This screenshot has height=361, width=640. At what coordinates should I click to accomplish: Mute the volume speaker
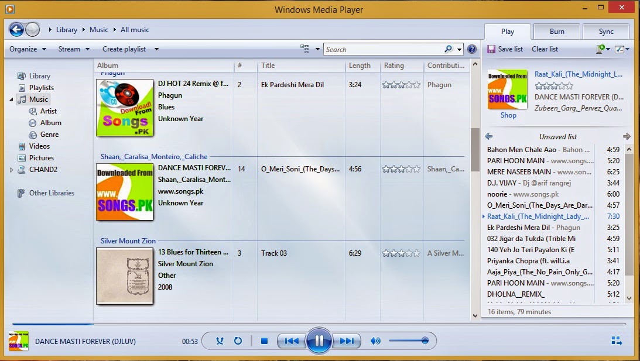pyautogui.click(x=375, y=341)
